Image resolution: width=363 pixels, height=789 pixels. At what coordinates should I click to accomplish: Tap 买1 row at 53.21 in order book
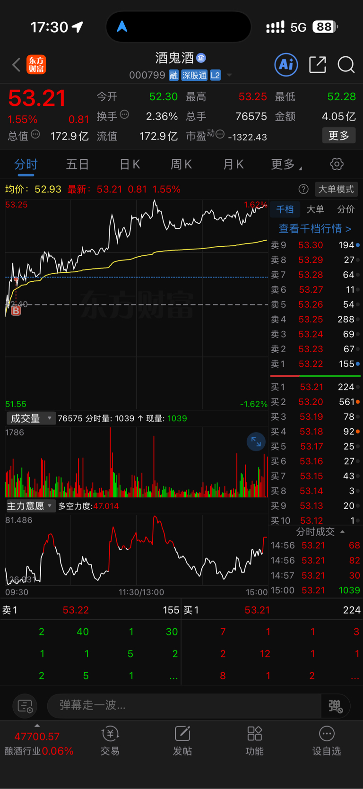point(315,387)
